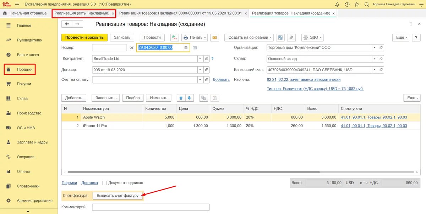Show the Дт/Кт postings icon

click(x=174, y=37)
